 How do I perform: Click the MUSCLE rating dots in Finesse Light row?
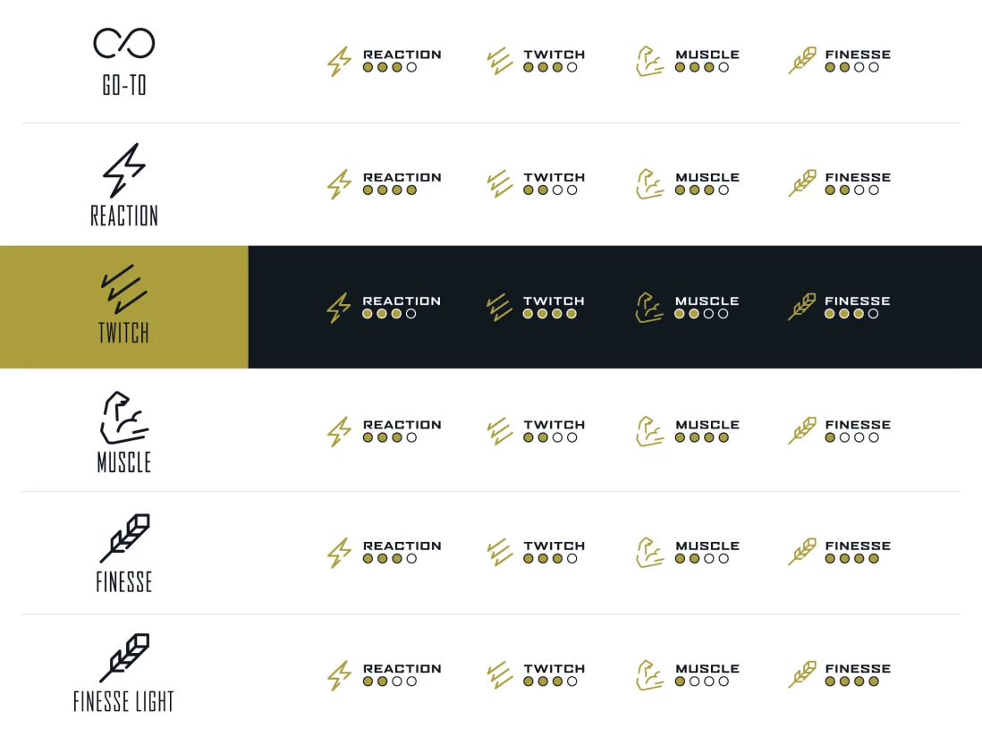click(x=702, y=682)
